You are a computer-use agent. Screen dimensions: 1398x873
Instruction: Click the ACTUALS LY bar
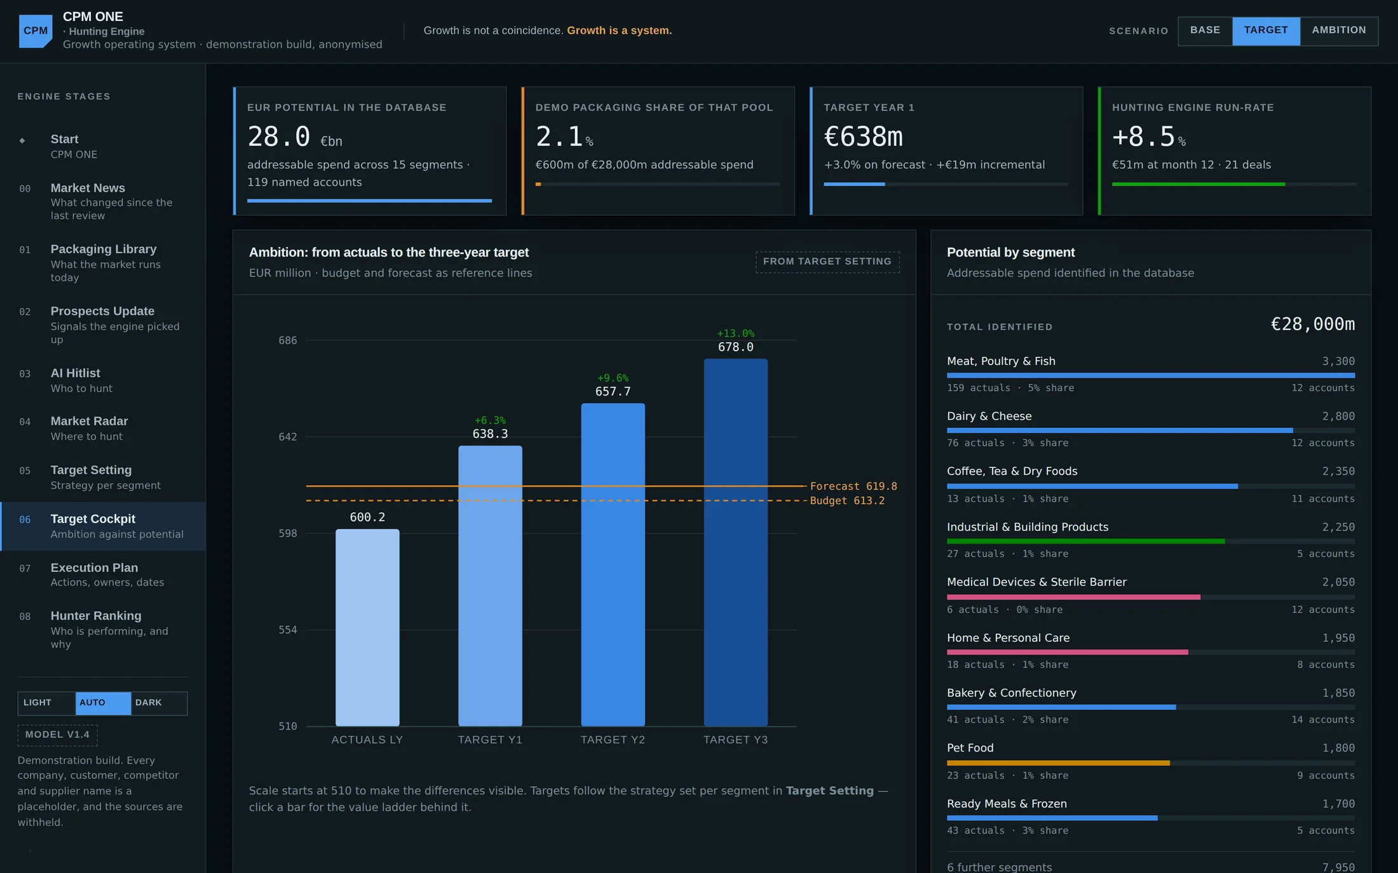(367, 627)
